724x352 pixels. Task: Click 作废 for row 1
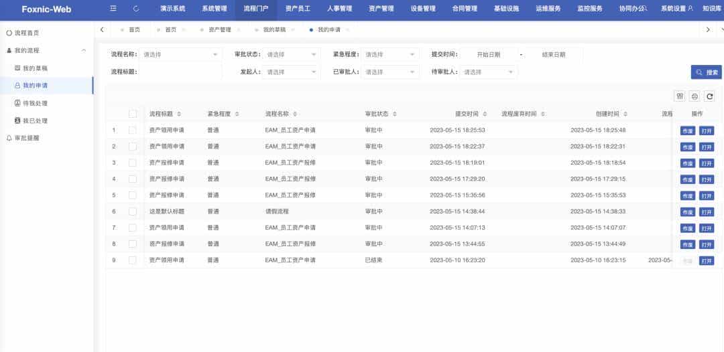(688, 131)
